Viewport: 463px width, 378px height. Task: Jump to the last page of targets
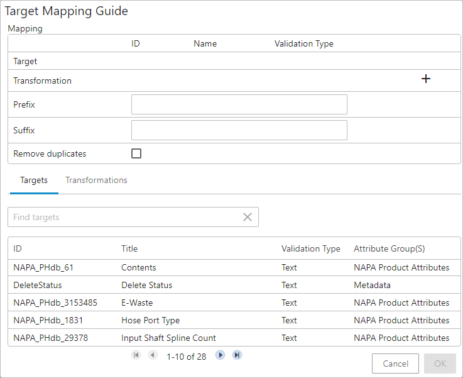[x=237, y=355]
